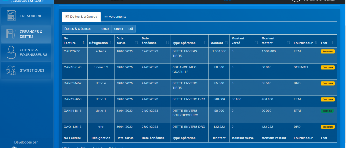Click the Tresorerie chart icon in sidebar

11,16
